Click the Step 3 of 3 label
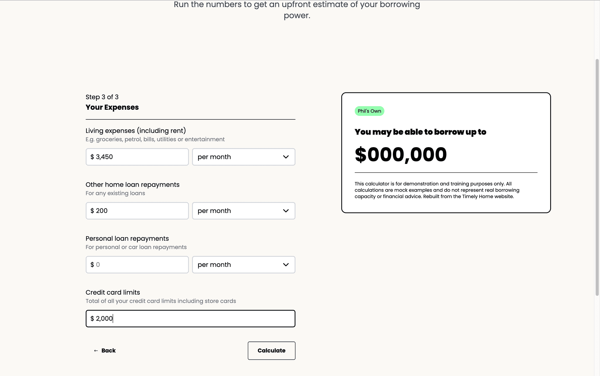This screenshot has width=600, height=376. (x=102, y=97)
